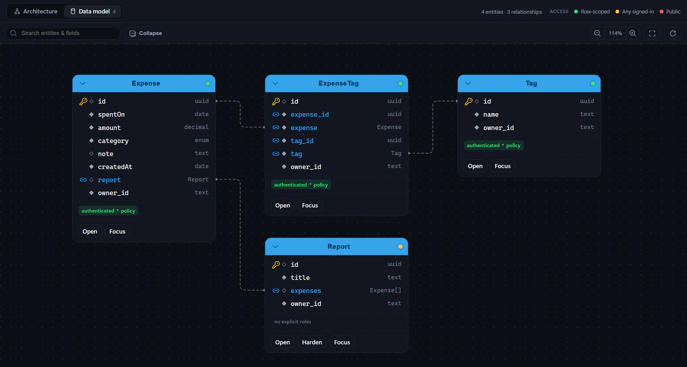
Task: Click the expenses field in Report
Action: (x=337, y=291)
